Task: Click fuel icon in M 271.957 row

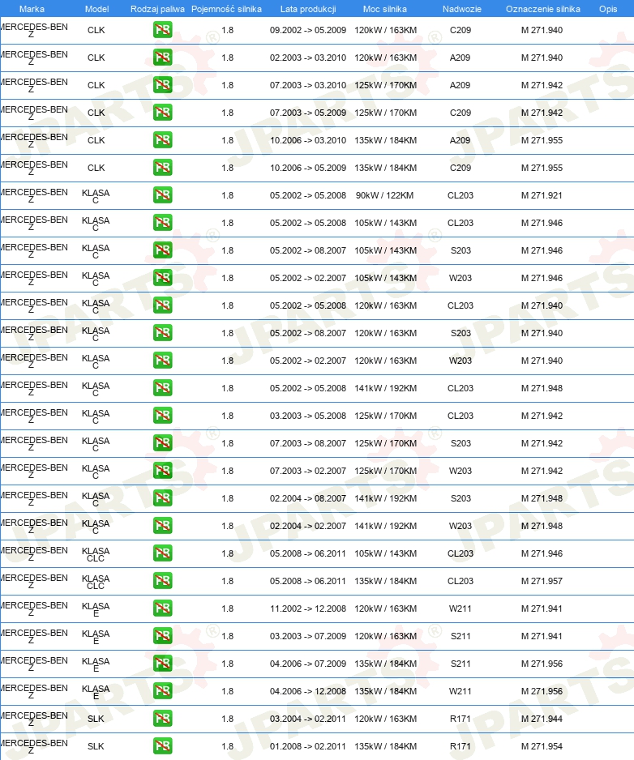Action: click(162, 581)
